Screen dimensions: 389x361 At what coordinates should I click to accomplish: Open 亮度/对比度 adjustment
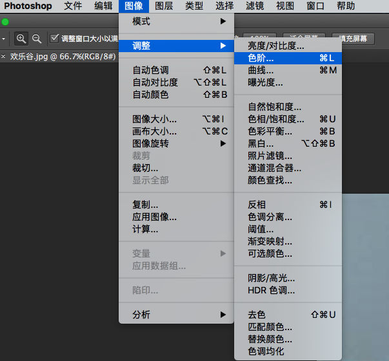tap(288, 46)
